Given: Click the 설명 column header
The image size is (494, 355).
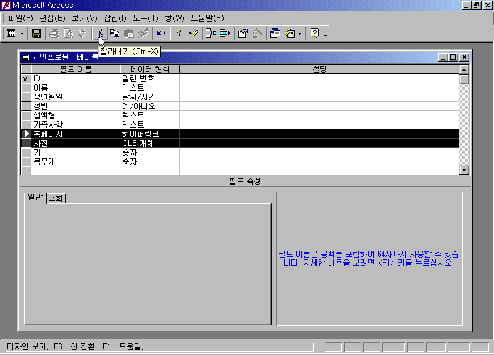Looking at the screenshot, I should [x=319, y=69].
